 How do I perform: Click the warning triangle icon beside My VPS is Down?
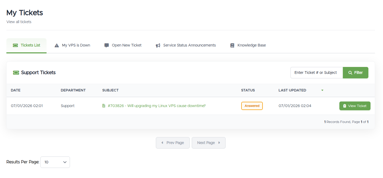tap(57, 45)
